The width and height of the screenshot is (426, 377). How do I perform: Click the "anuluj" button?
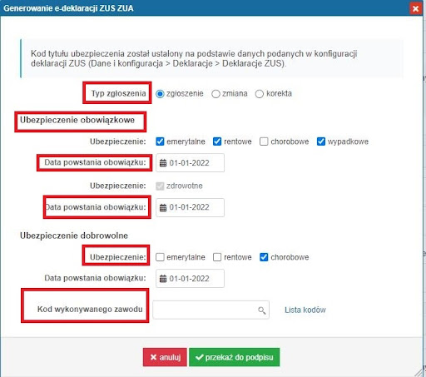click(165, 357)
